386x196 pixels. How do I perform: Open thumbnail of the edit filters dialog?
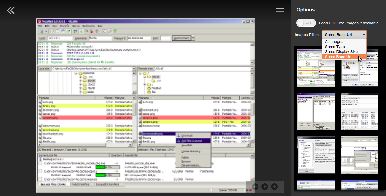[316, 112]
